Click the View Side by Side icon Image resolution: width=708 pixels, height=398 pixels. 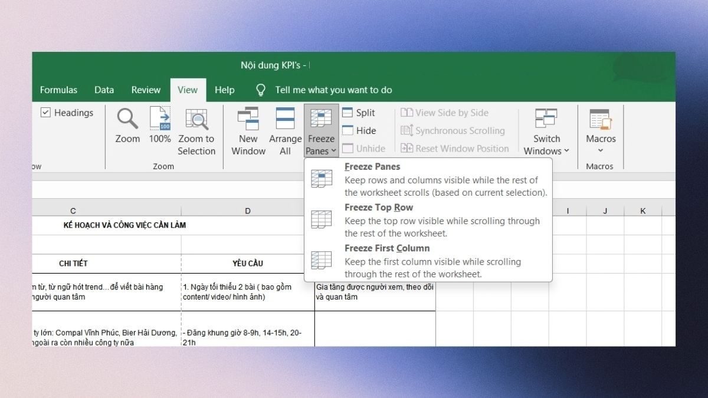pyautogui.click(x=407, y=113)
